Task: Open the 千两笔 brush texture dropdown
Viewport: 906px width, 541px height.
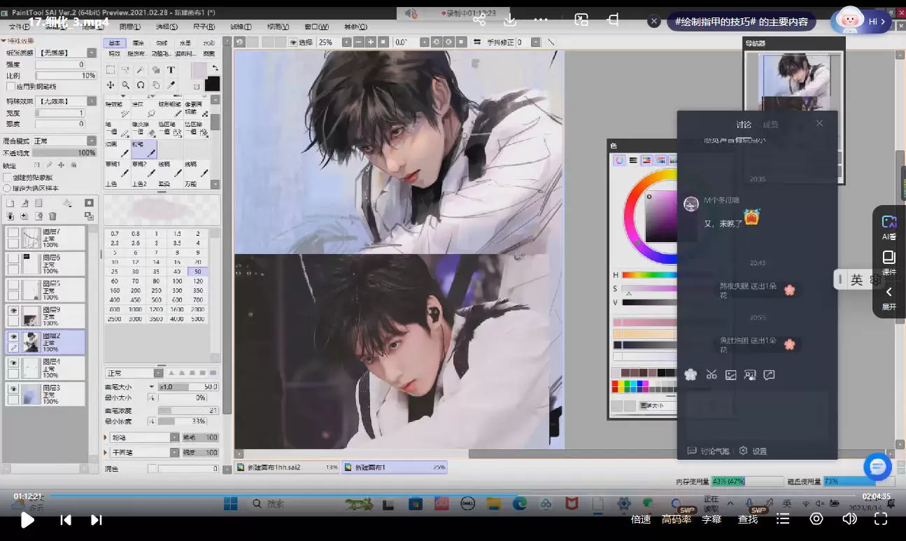Action: pyautogui.click(x=174, y=452)
